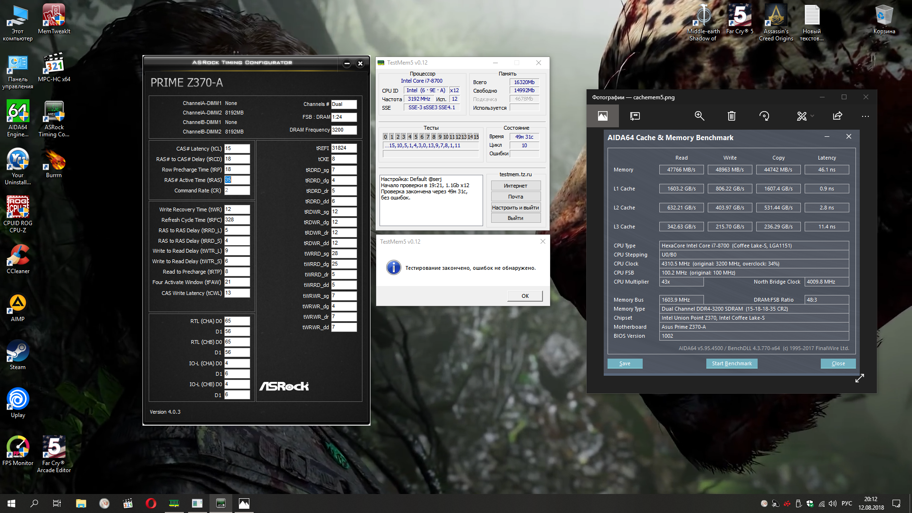Click Настроить и выйти in TestMem5
The width and height of the screenshot is (912, 513).
(515, 208)
